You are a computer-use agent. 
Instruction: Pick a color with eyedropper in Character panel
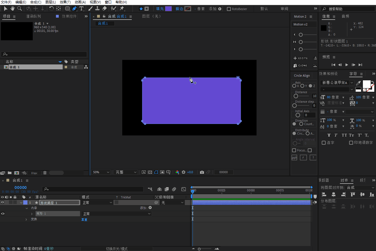coord(358,83)
